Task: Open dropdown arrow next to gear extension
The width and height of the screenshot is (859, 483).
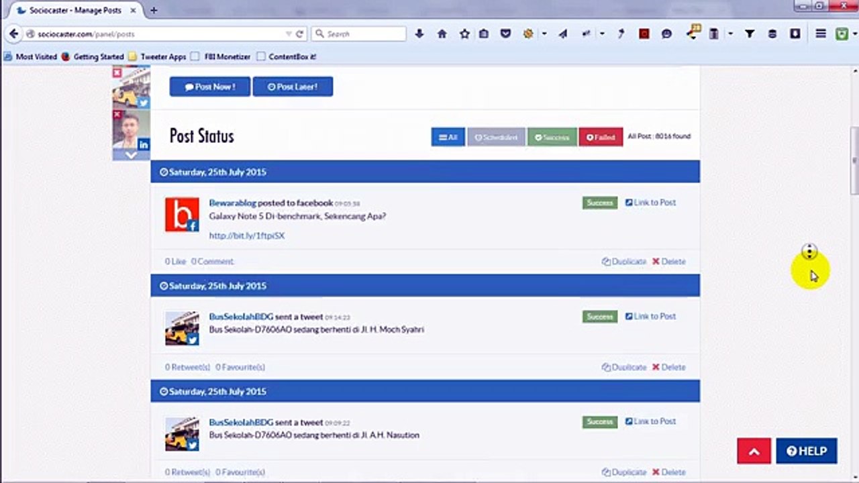Action: coord(544,34)
